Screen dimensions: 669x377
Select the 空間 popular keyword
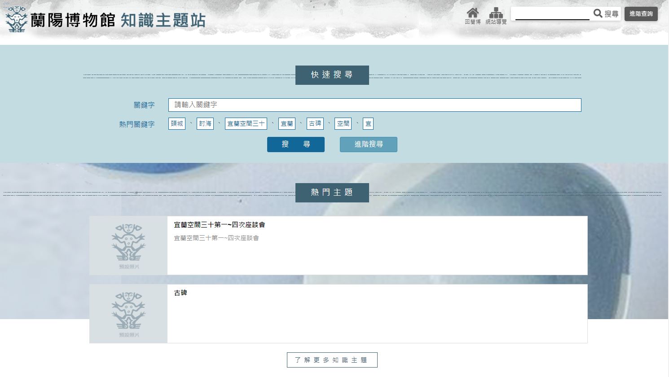click(343, 123)
